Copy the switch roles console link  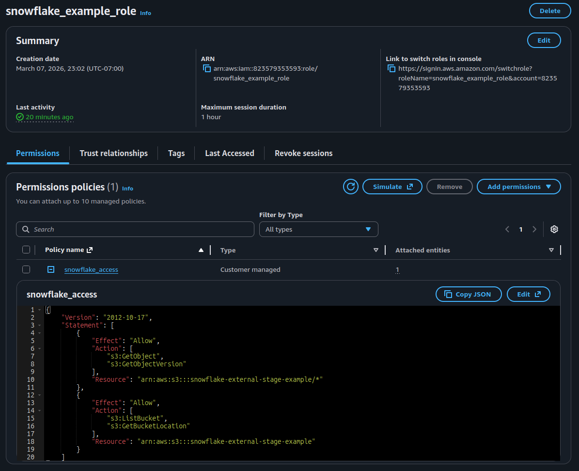pyautogui.click(x=391, y=69)
